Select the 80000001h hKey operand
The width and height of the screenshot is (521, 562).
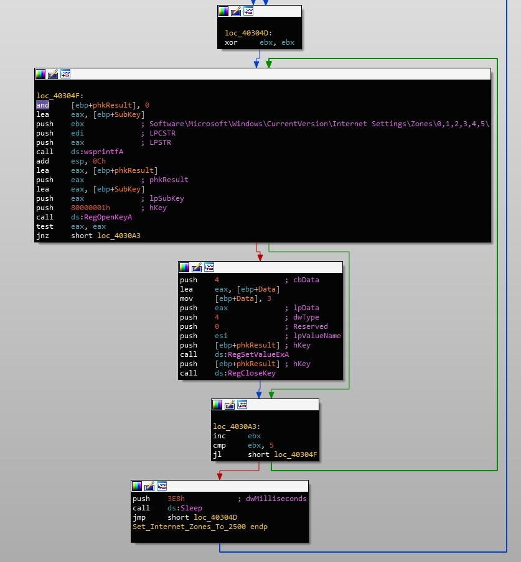[91, 208]
